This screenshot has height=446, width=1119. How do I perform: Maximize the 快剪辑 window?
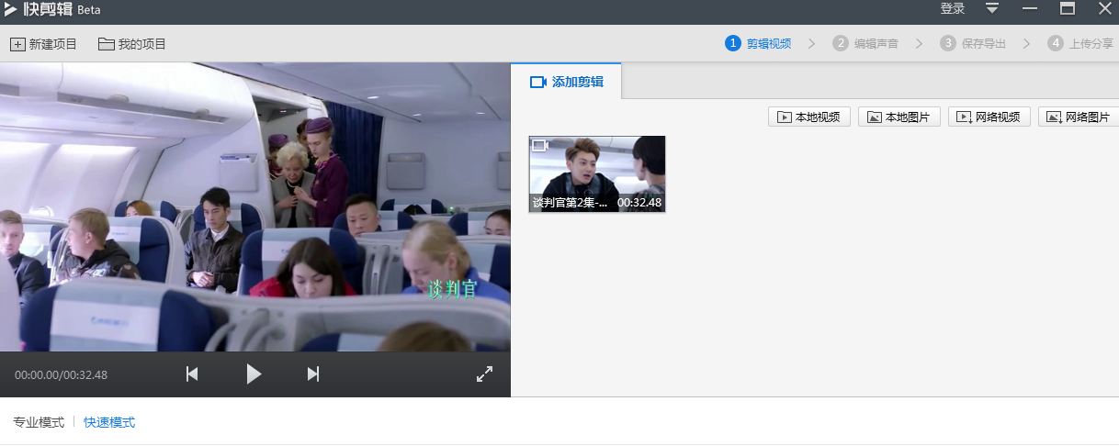(1068, 8)
